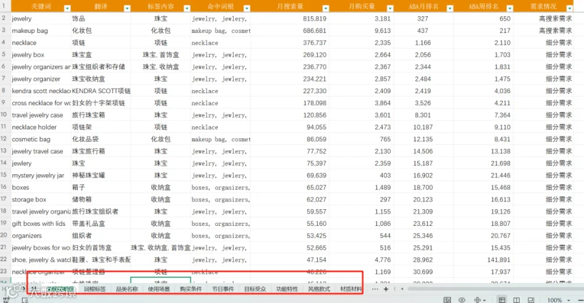Select ABA weekly rank value 141,891
This screenshot has height=303, width=584.
(x=483, y=260)
